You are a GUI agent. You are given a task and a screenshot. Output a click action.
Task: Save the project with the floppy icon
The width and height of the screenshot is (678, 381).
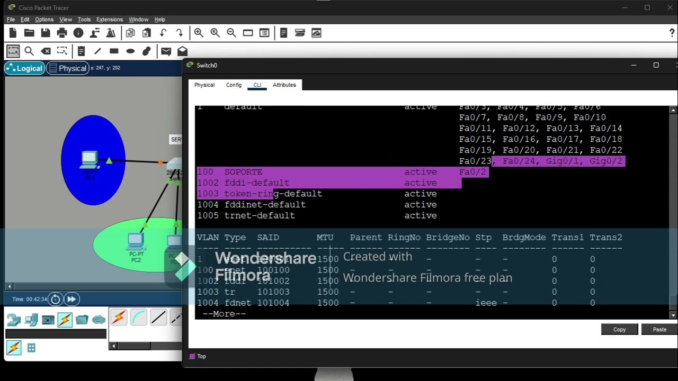[46, 33]
